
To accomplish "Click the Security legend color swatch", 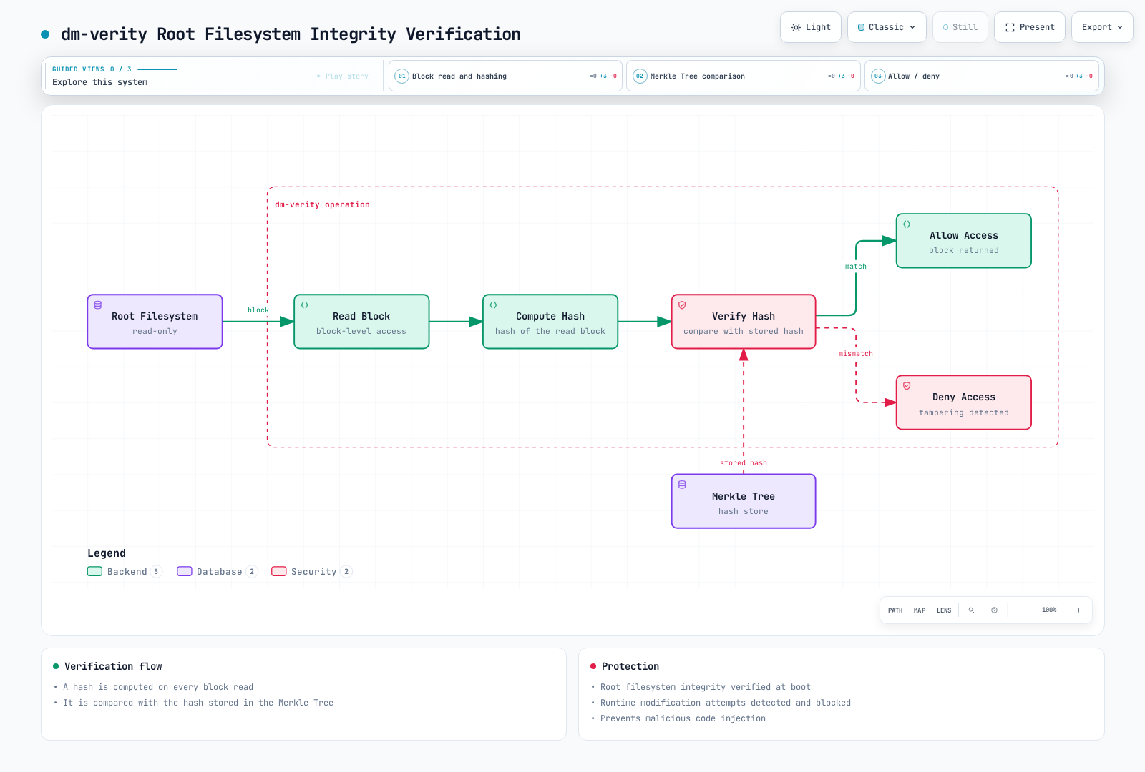I will pos(279,571).
